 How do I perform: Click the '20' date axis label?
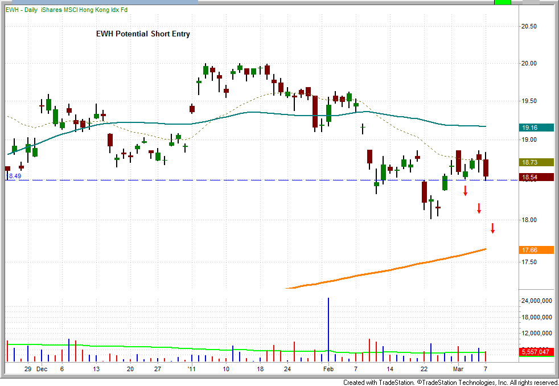(130, 369)
